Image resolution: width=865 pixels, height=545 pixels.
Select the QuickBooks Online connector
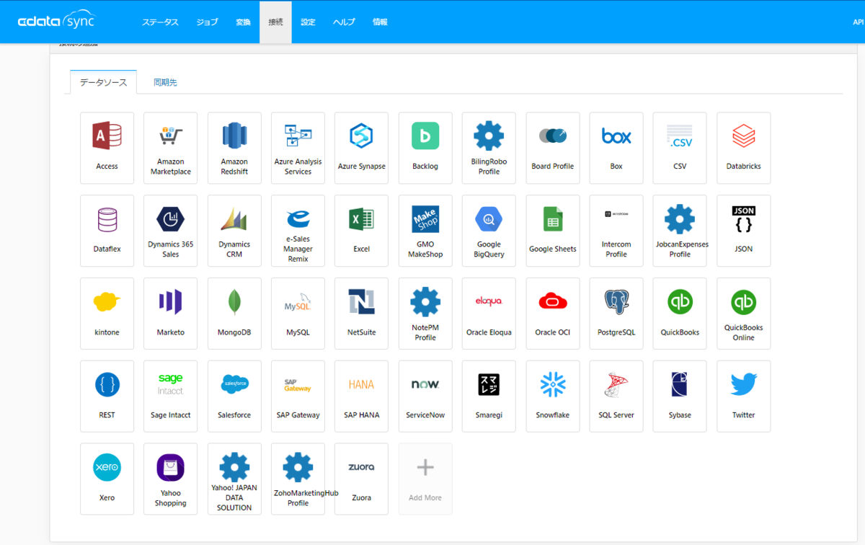743,314
